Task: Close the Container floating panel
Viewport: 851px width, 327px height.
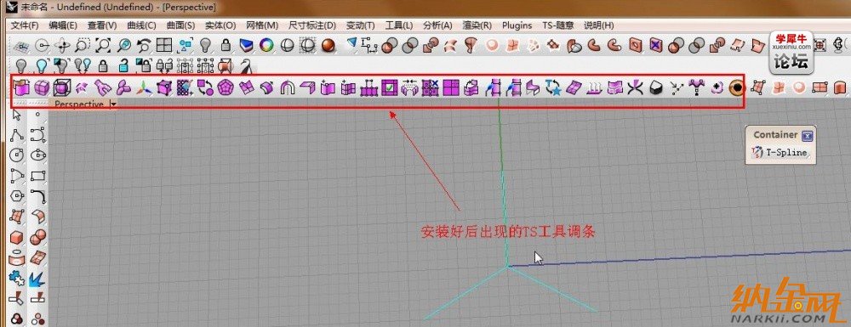Action: point(807,135)
